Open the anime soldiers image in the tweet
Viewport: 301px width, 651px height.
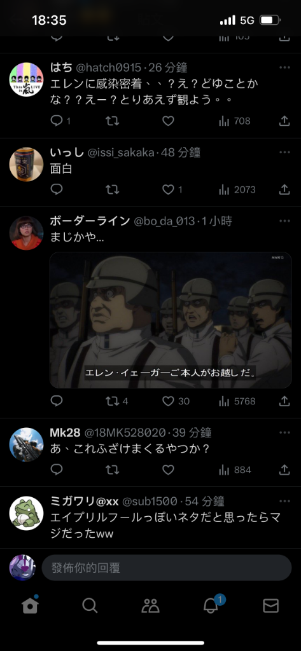click(x=171, y=320)
